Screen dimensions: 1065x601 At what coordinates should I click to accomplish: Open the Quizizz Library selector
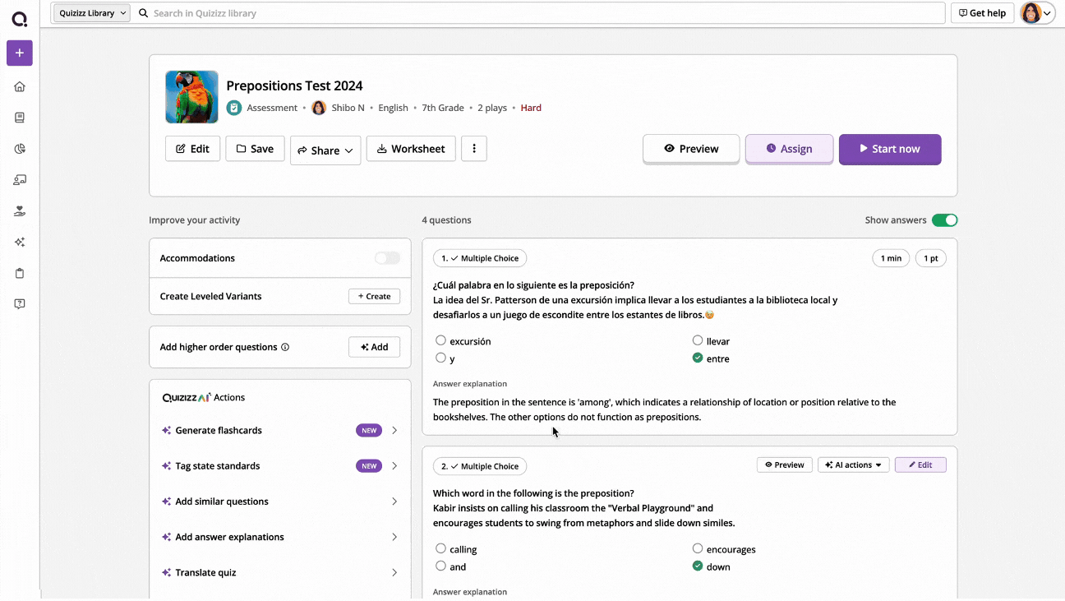(x=90, y=12)
